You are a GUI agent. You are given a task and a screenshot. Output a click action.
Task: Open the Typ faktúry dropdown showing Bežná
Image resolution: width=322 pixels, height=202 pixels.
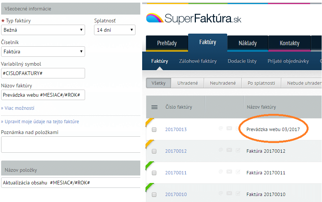(43, 30)
